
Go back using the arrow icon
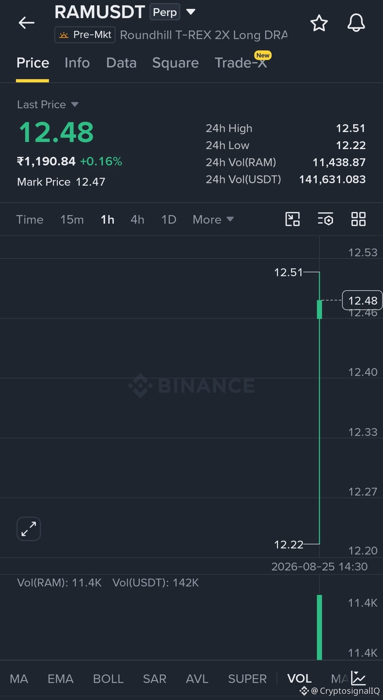(27, 23)
